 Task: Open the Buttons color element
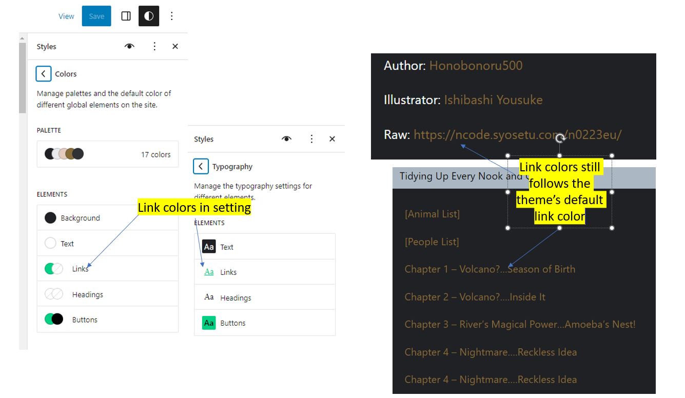coord(108,320)
